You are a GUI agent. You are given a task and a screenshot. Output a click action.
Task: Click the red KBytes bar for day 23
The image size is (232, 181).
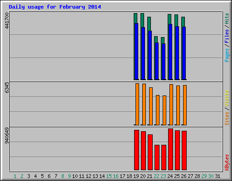click(164, 157)
